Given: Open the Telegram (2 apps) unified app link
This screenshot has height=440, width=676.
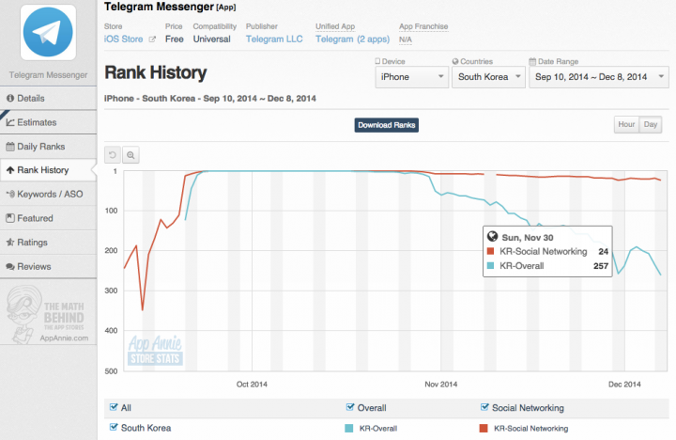Looking at the screenshot, I should pos(352,39).
